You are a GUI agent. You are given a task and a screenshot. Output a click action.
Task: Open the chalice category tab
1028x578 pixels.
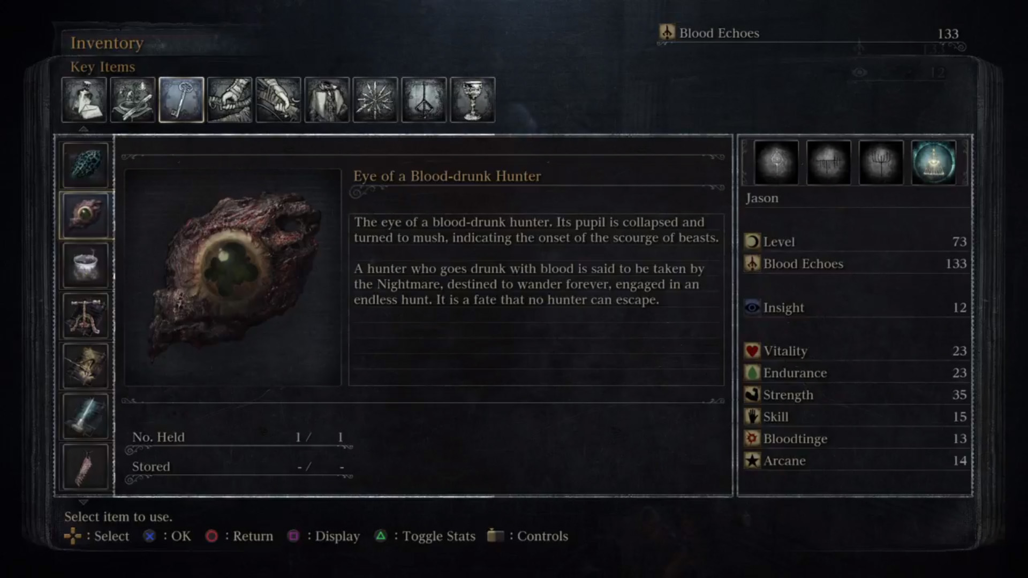point(472,100)
